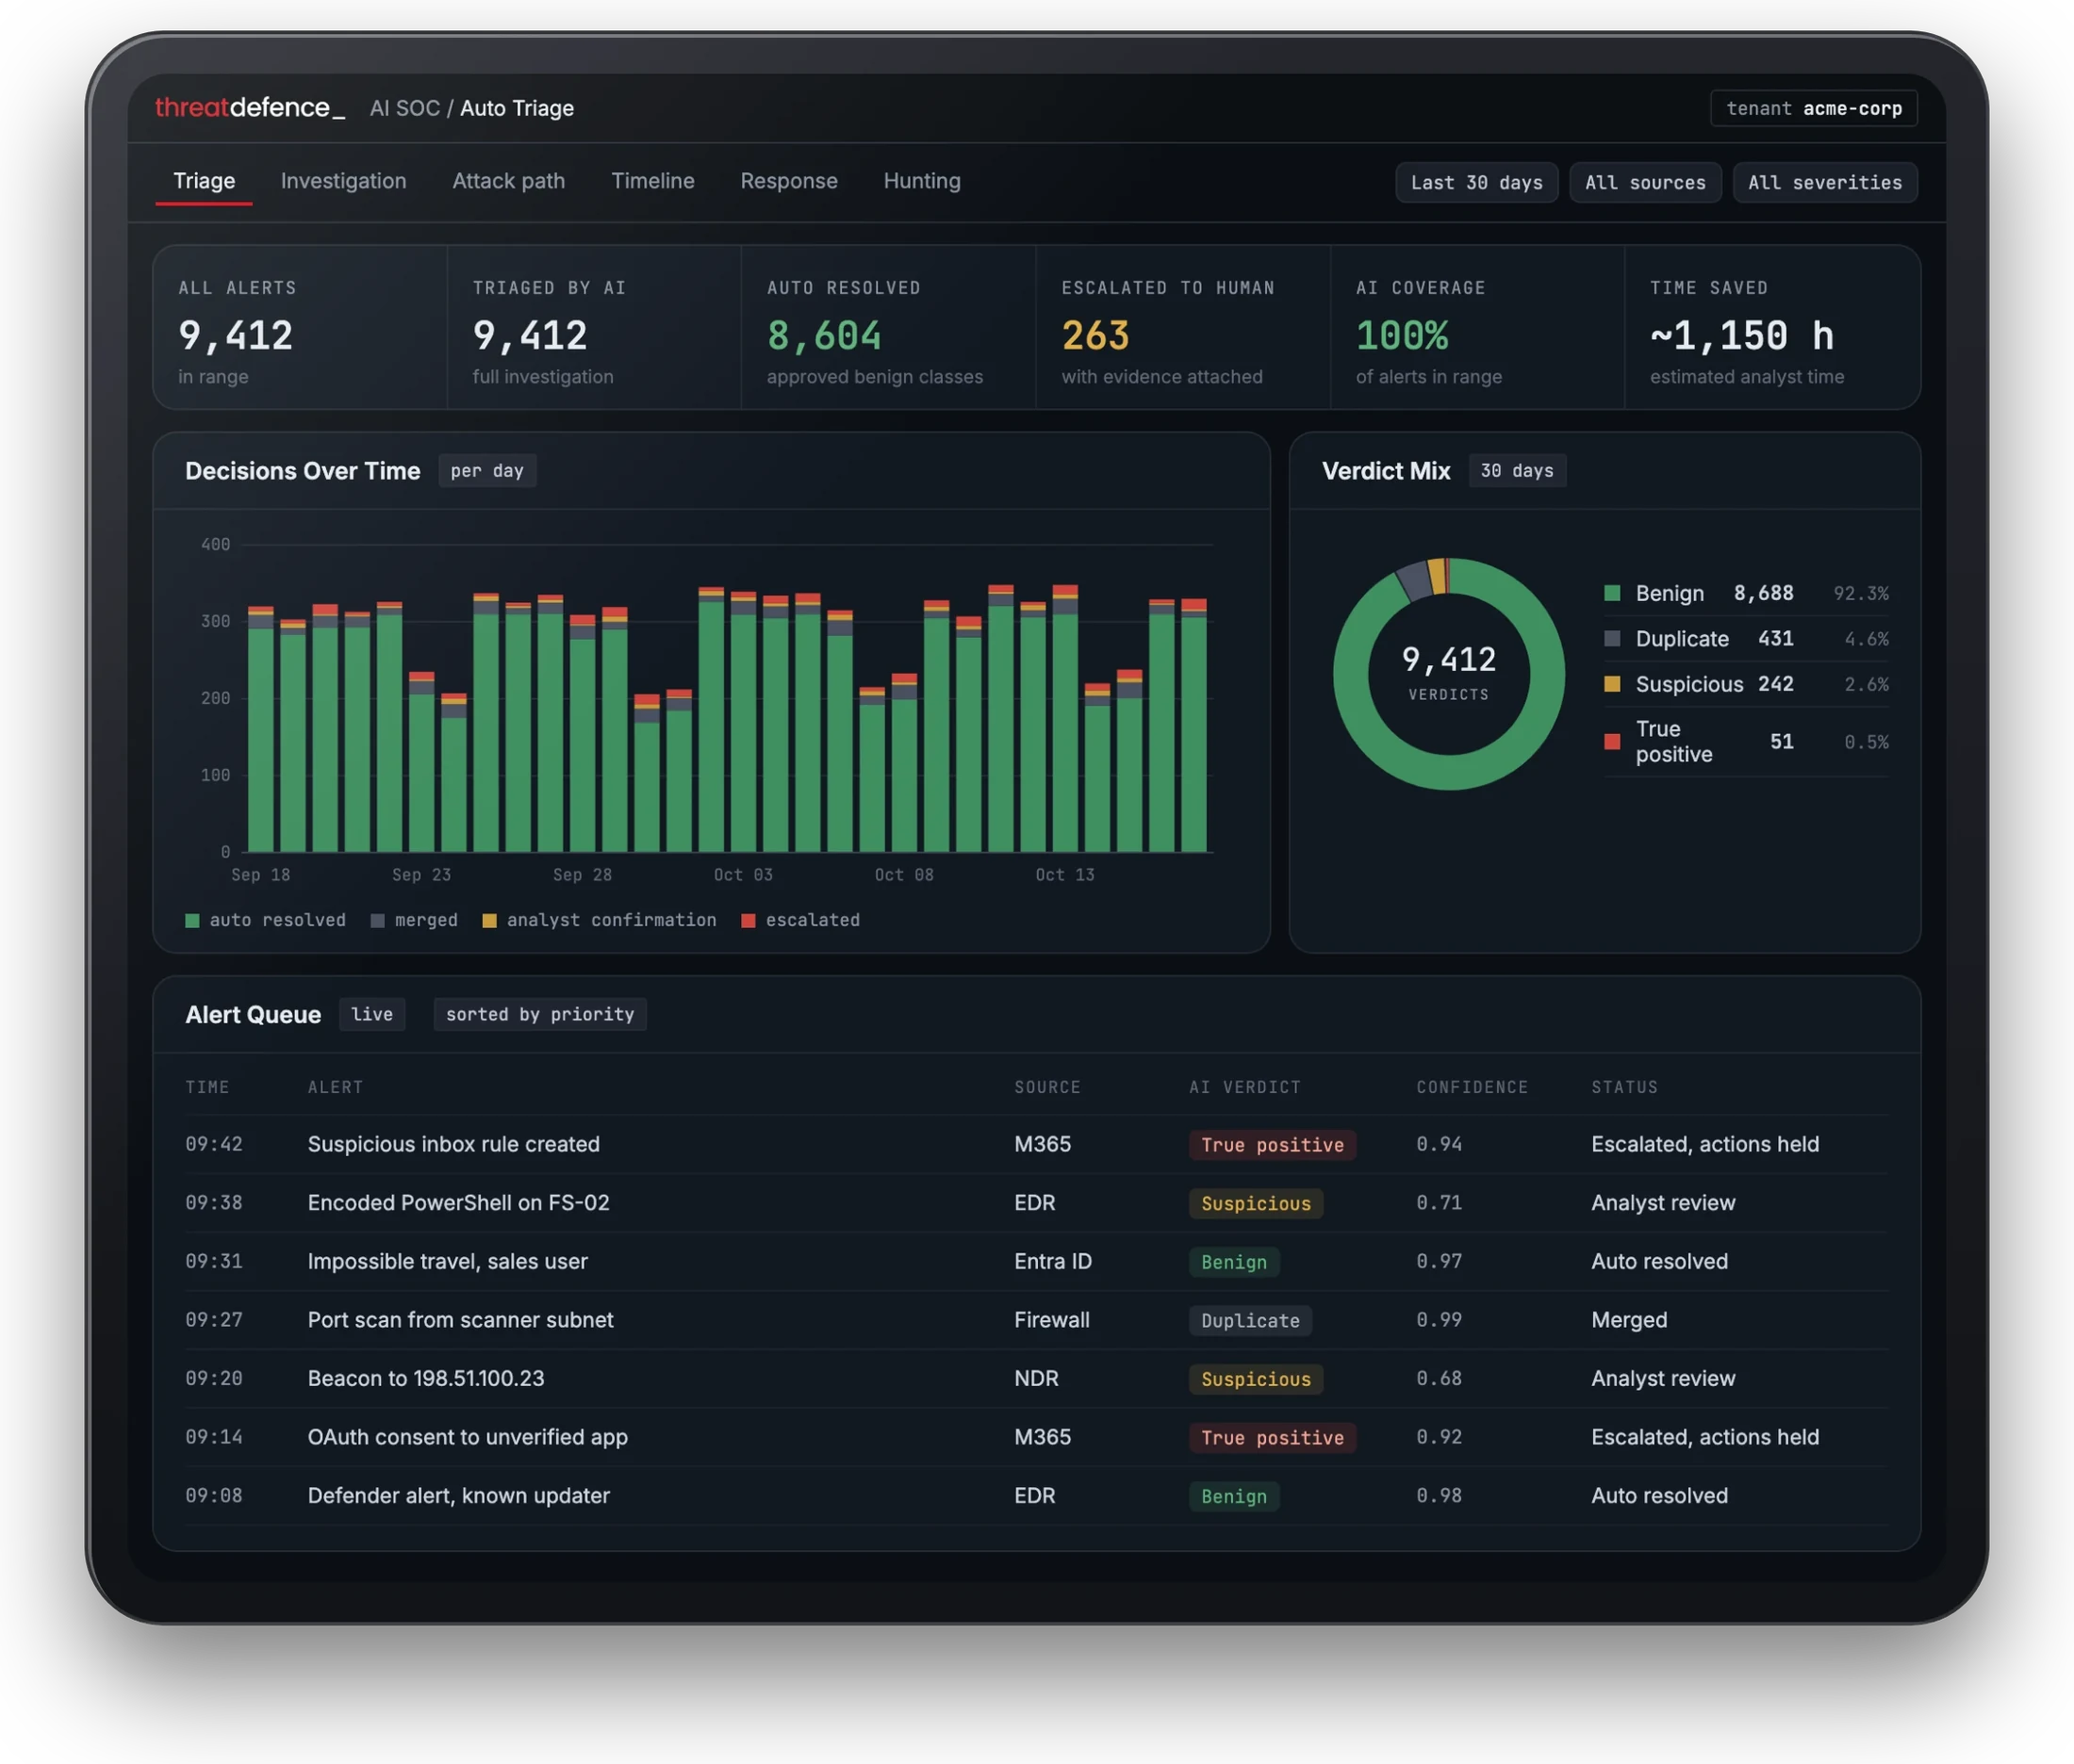
Task: Open the Beacon to 198.51.100.23 alert
Action: click(1036, 1378)
